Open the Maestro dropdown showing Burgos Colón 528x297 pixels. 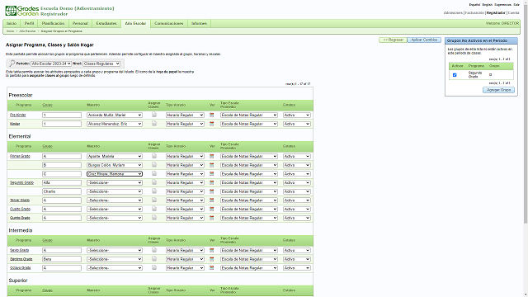coord(115,165)
